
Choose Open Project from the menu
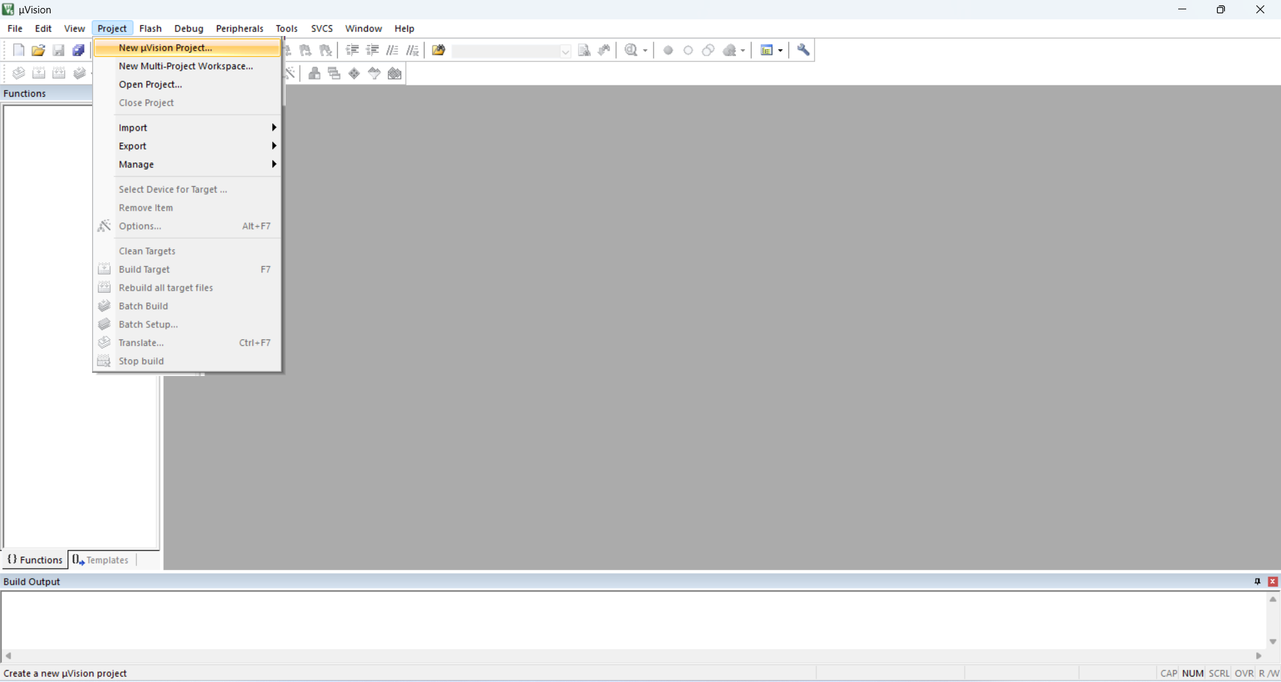click(x=188, y=84)
